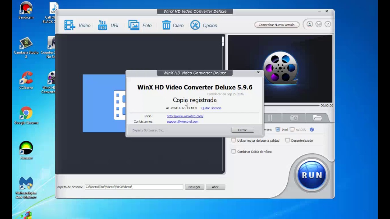Image resolution: width=390 pixels, height=219 pixels.
Task: Add a video with the Vídeo button
Action: 77,25
